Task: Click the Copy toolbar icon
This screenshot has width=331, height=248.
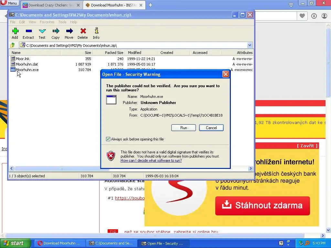Action: pyautogui.click(x=56, y=31)
